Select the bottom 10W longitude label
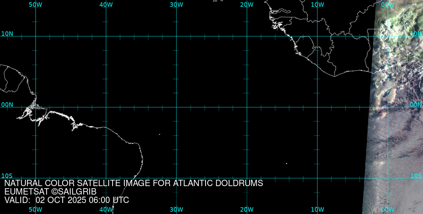The image size is (423, 214). coord(317,209)
